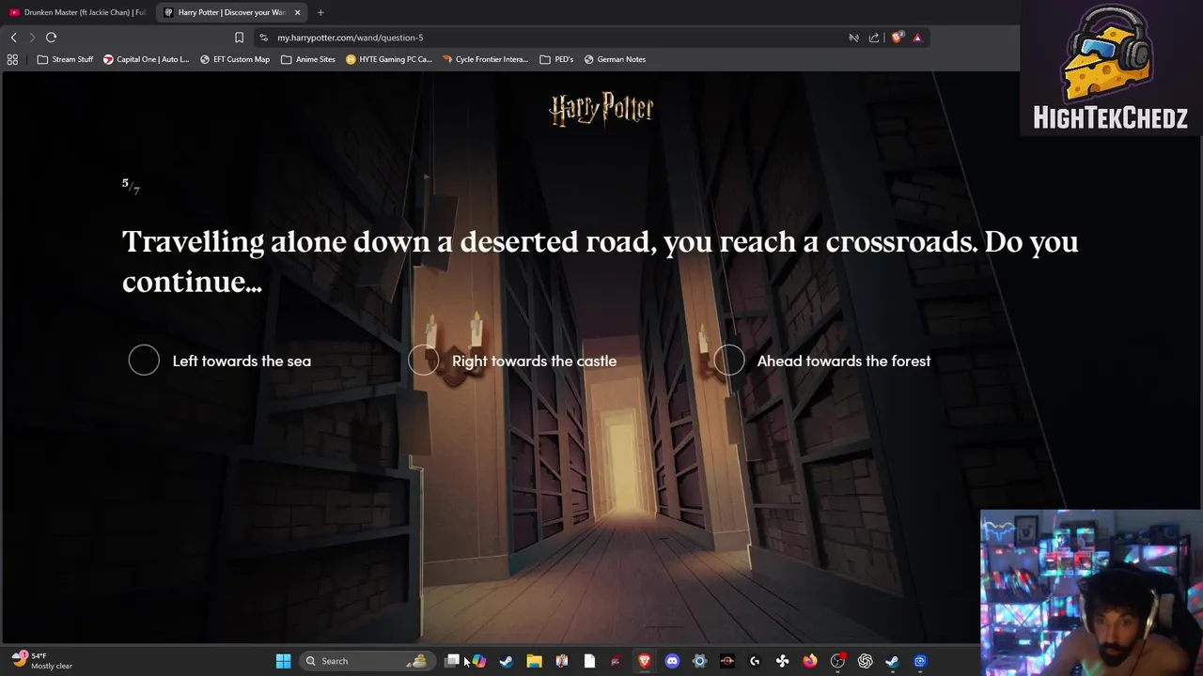The width and height of the screenshot is (1203, 676).
Task: Close the Harry Potter browser tab
Action: [298, 12]
